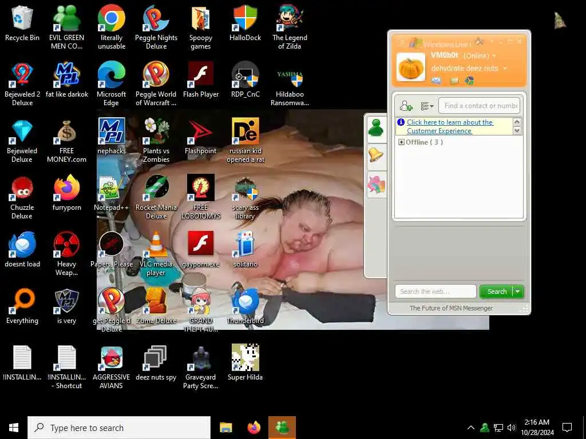This screenshot has width=586, height=439.
Task: Click the green Search button
Action: pos(497,292)
